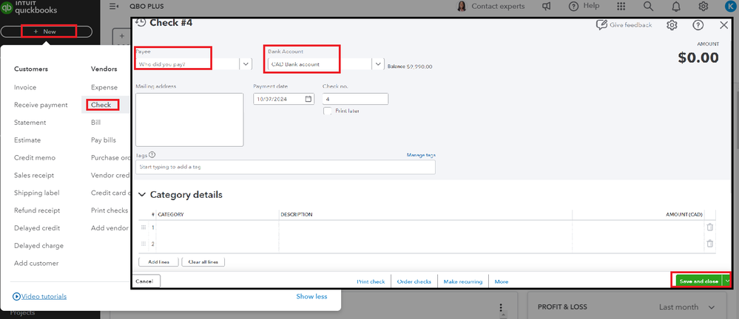Click the row 1 drag handle icon
This screenshot has width=739, height=319.
click(144, 227)
